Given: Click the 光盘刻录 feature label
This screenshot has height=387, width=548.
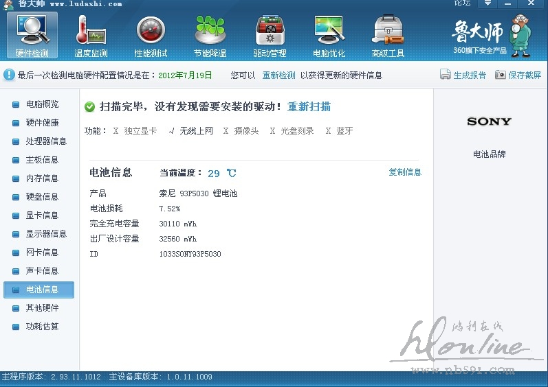Looking at the screenshot, I should coord(297,131).
